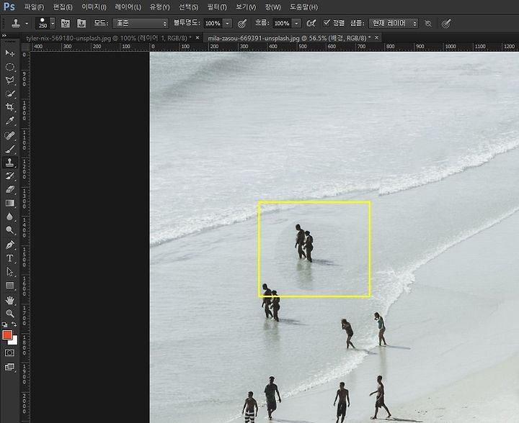Open the tool preset picker dropdown
The height and width of the screenshot is (423, 519).
(x=27, y=24)
